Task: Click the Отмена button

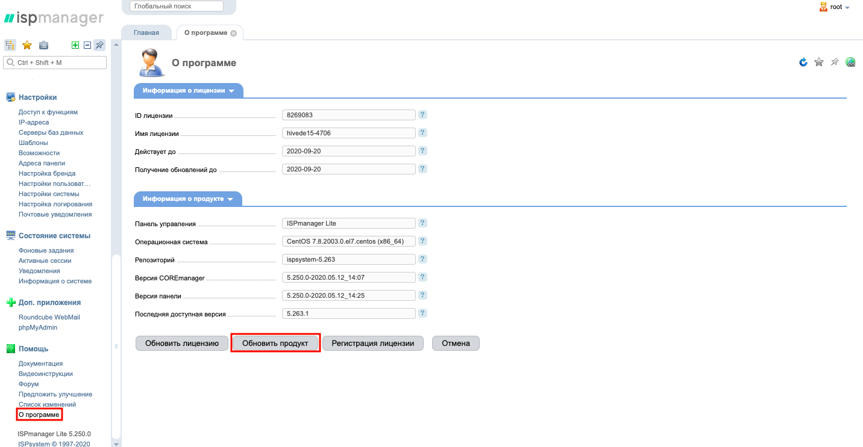Action: click(456, 343)
